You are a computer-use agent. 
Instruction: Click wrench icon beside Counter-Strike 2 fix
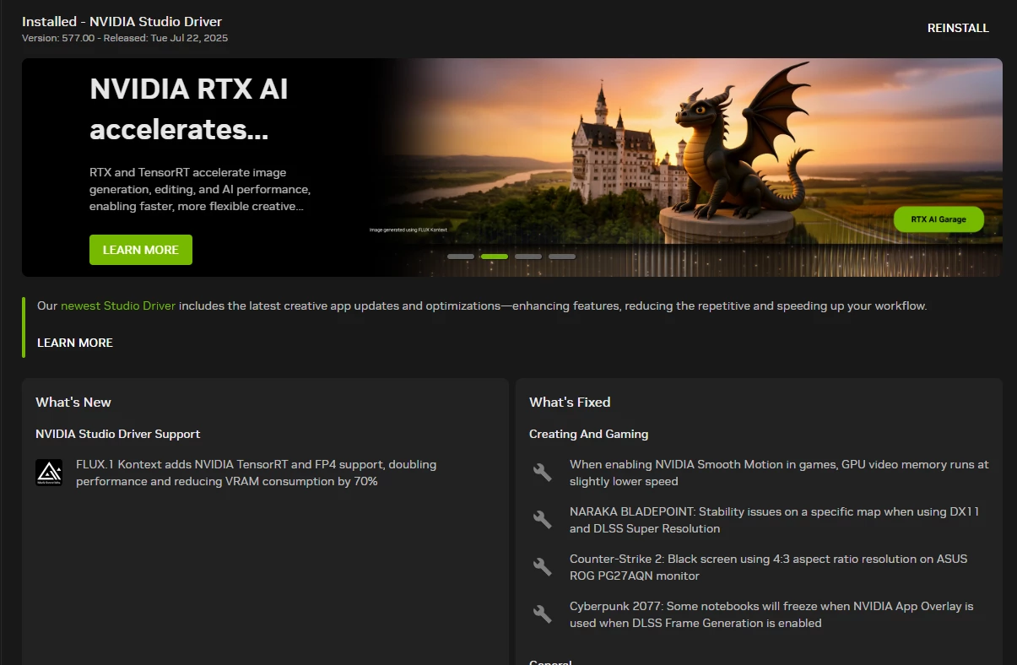point(543,567)
